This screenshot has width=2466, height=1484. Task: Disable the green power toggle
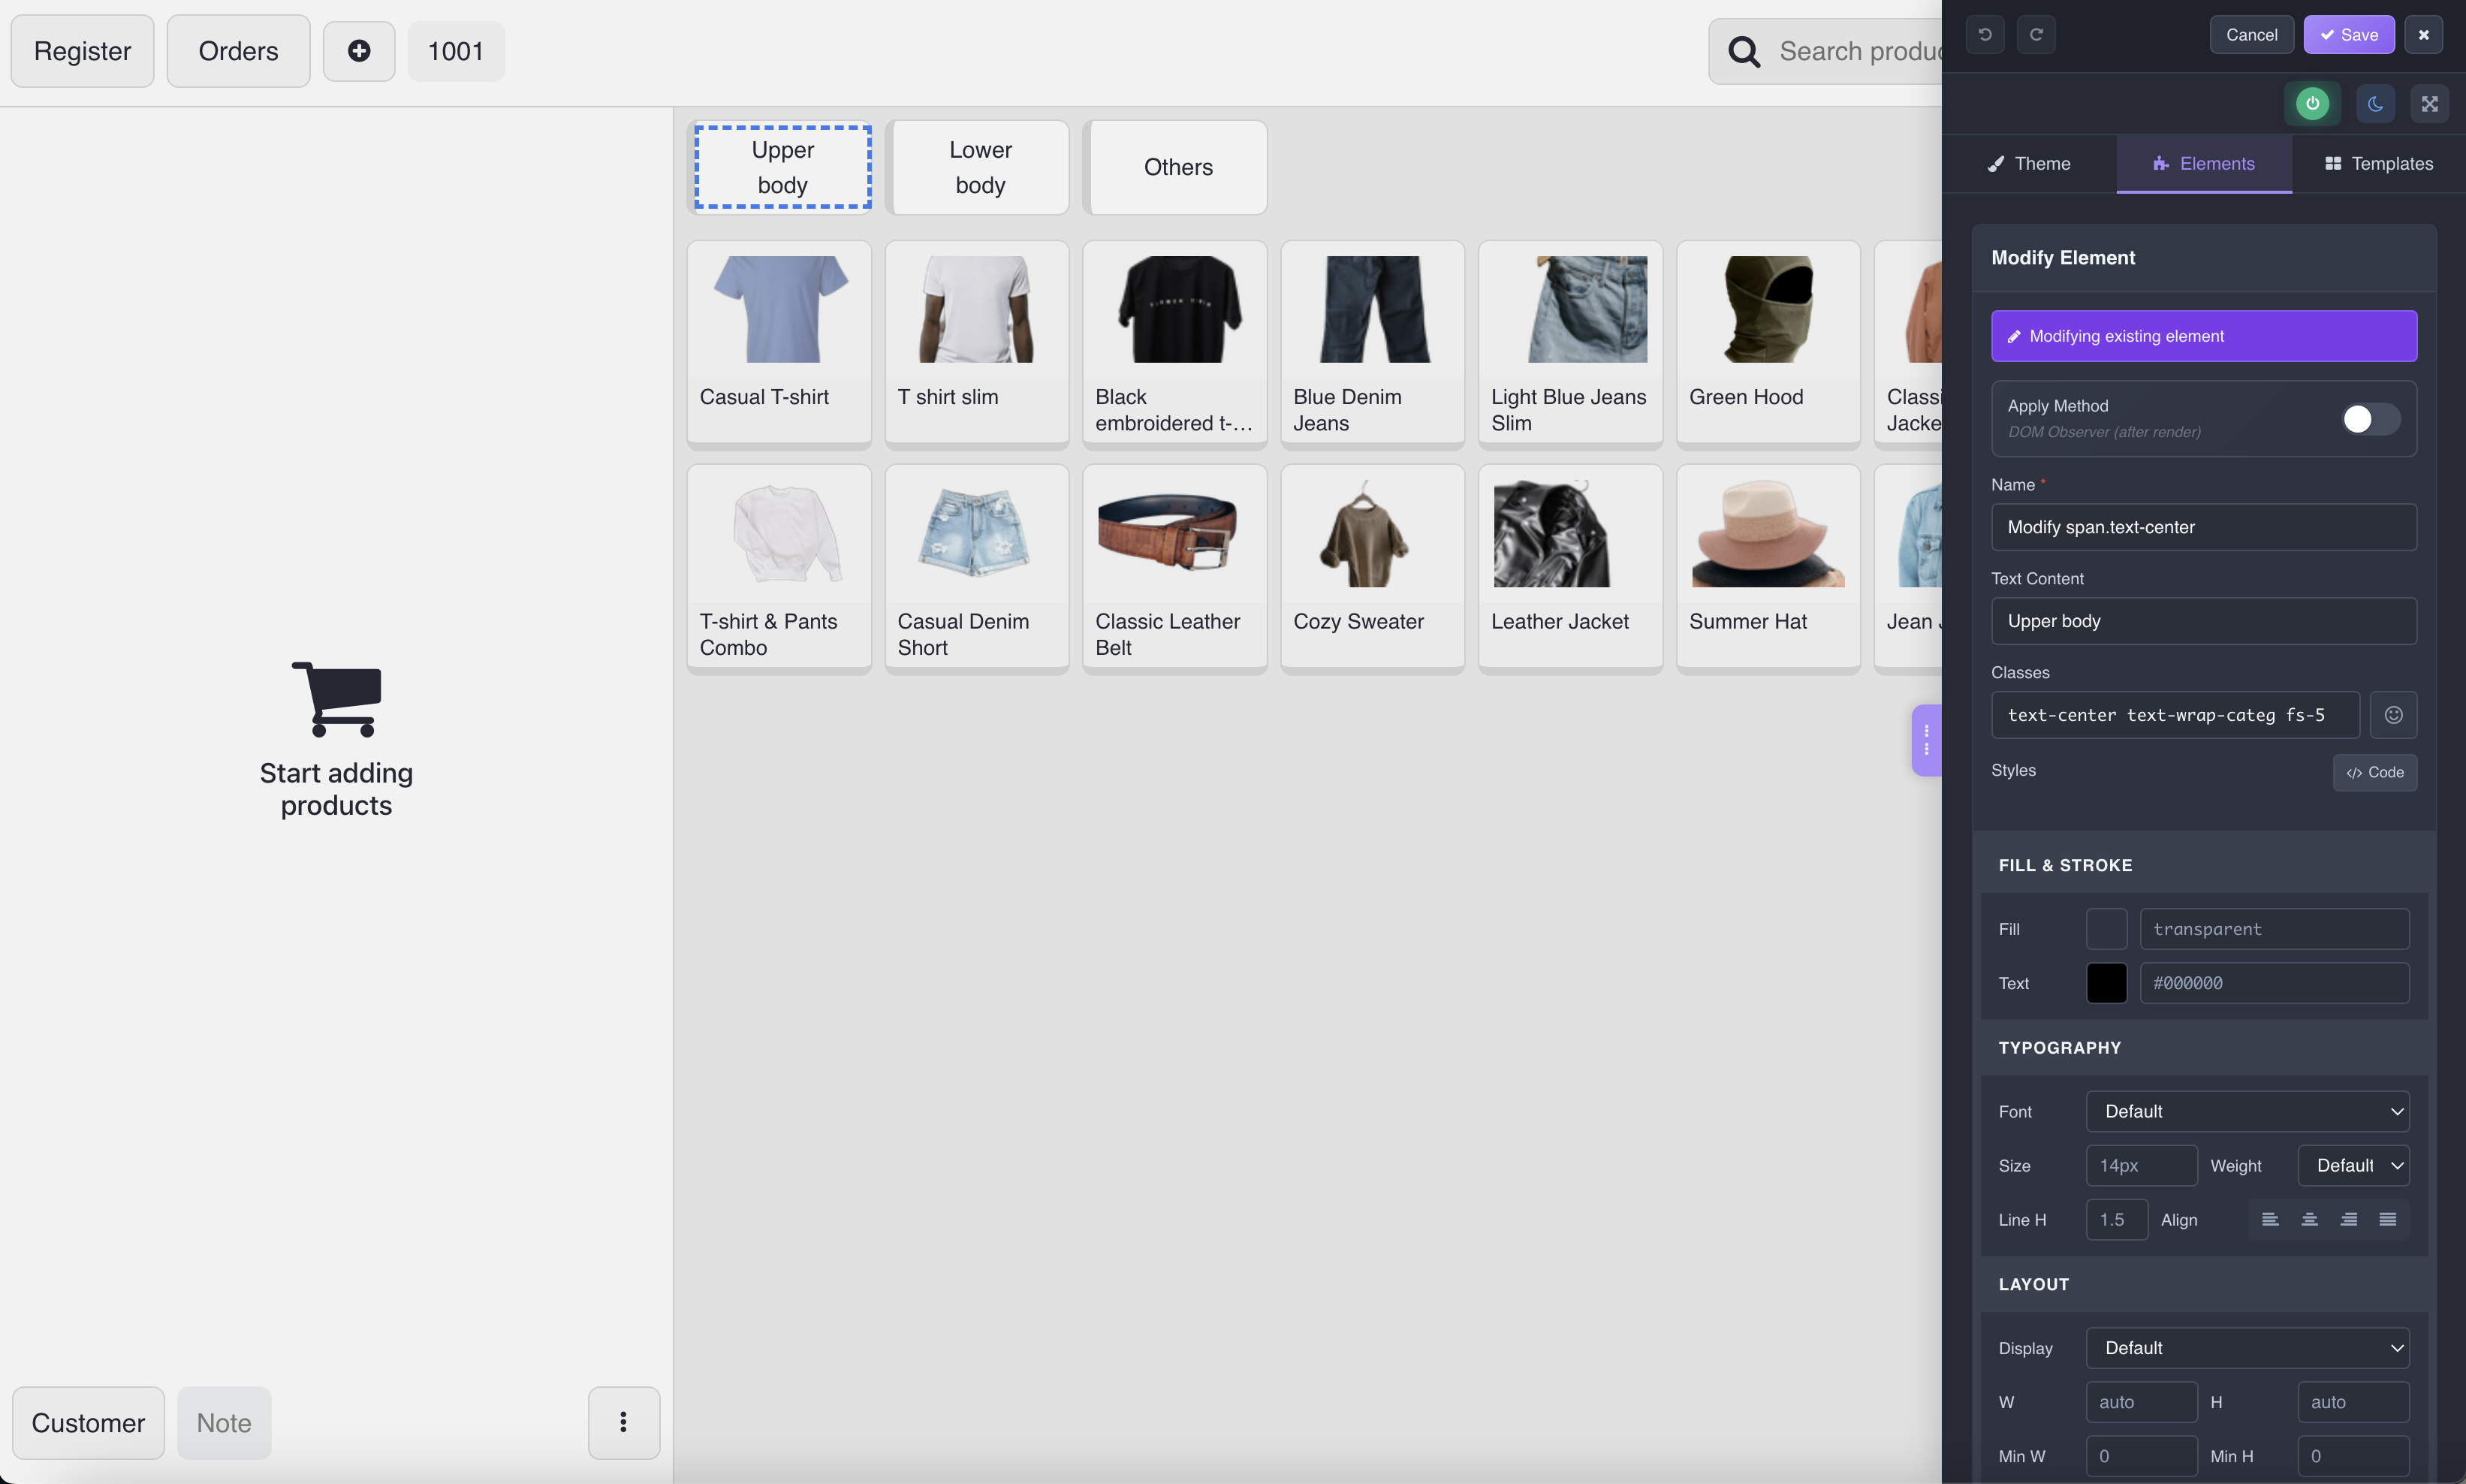click(2312, 103)
